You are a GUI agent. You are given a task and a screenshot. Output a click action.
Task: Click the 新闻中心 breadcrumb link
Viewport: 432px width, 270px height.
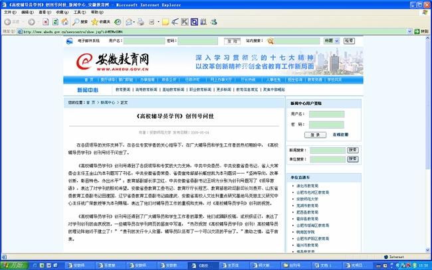108,103
